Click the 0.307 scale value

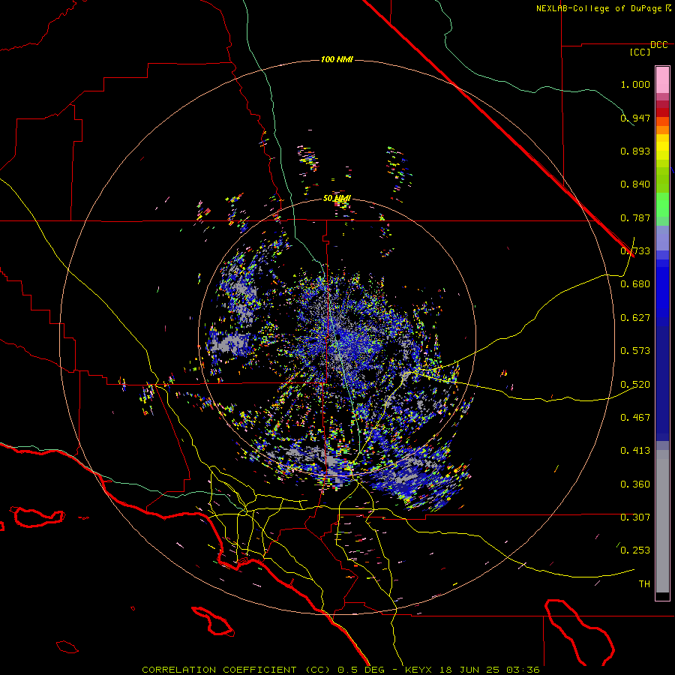coord(635,517)
